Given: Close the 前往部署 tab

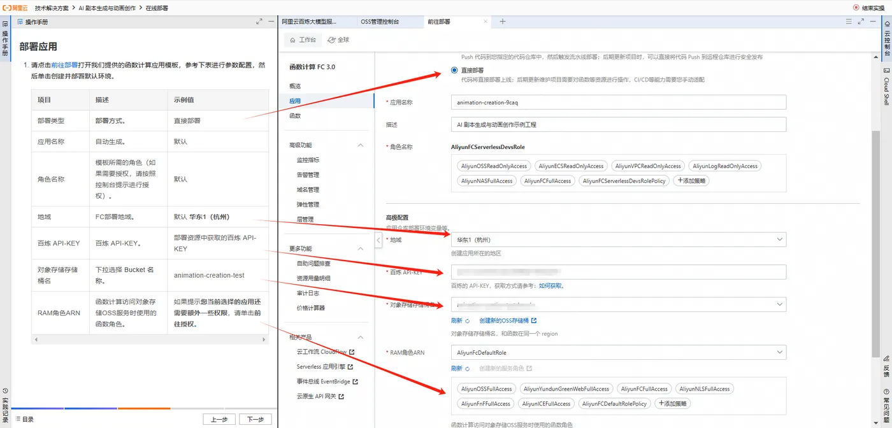Looking at the screenshot, I should pos(485,22).
